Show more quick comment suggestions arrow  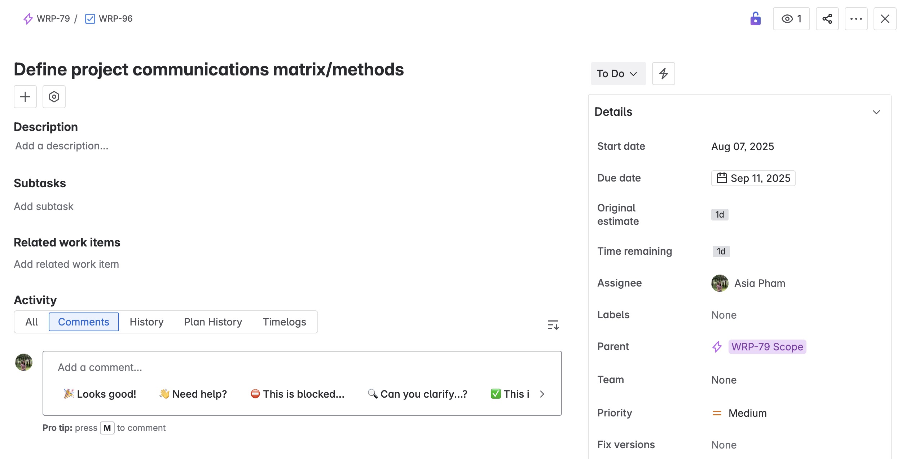click(x=542, y=394)
